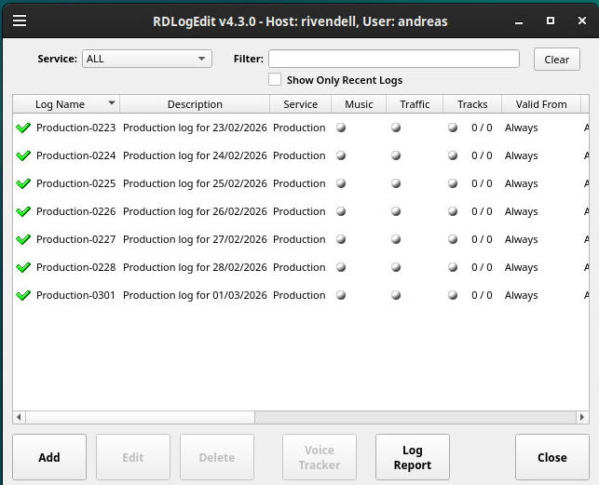Screen dimensions: 599x485
Task: Select the Production-0301 log name
Action: 75,295
